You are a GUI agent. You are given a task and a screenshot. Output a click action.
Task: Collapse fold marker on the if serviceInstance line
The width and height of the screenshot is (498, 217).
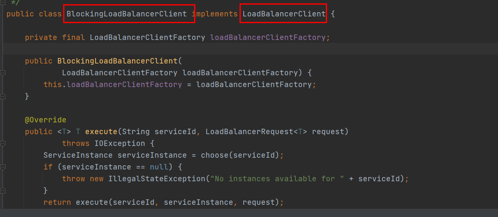[3, 167]
